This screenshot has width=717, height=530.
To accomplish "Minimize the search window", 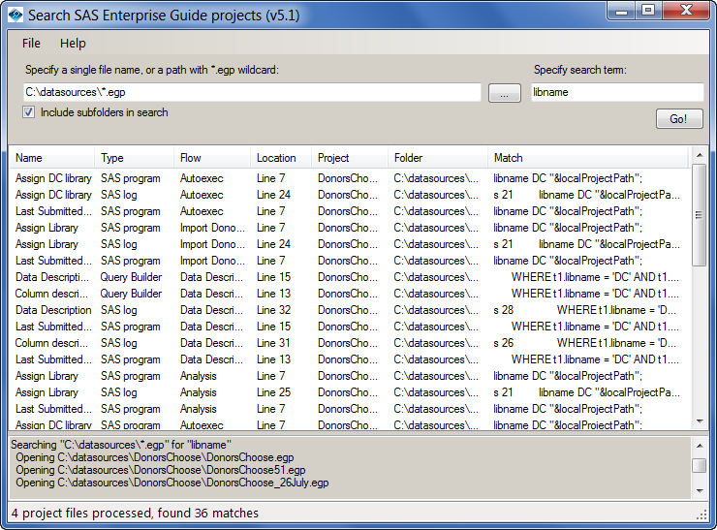I will (x=621, y=11).
